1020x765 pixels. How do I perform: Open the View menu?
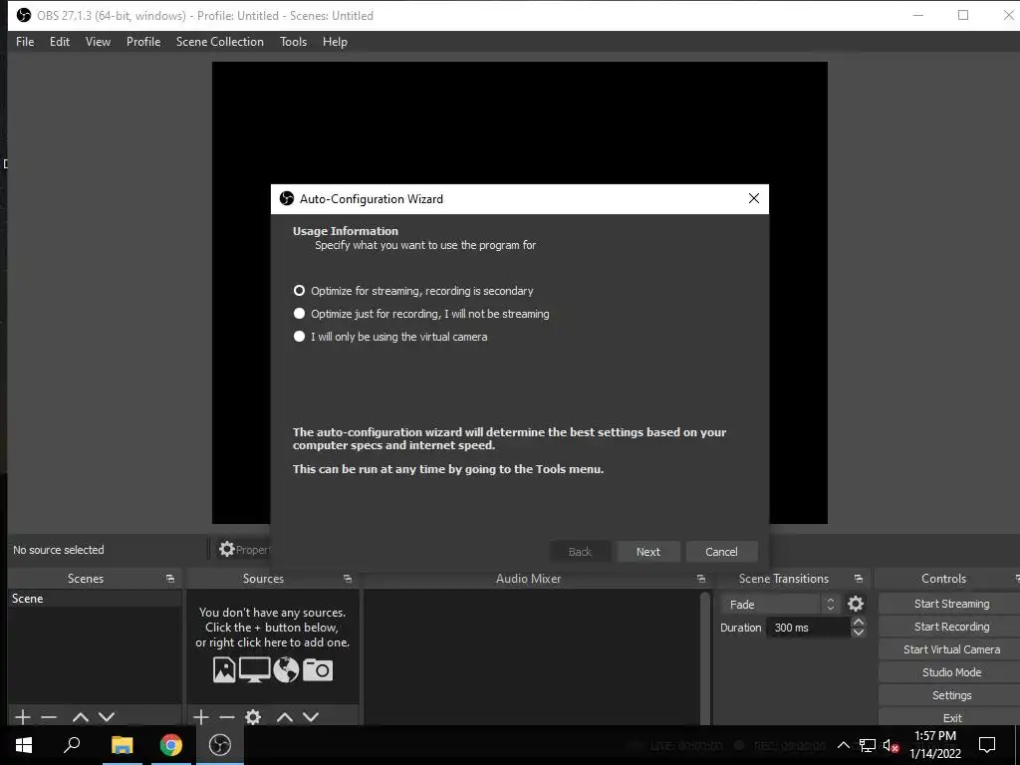point(98,42)
